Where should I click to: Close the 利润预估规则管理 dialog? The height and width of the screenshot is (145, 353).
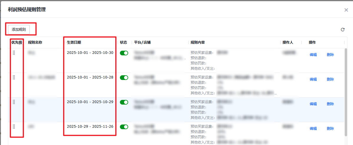tap(346, 10)
